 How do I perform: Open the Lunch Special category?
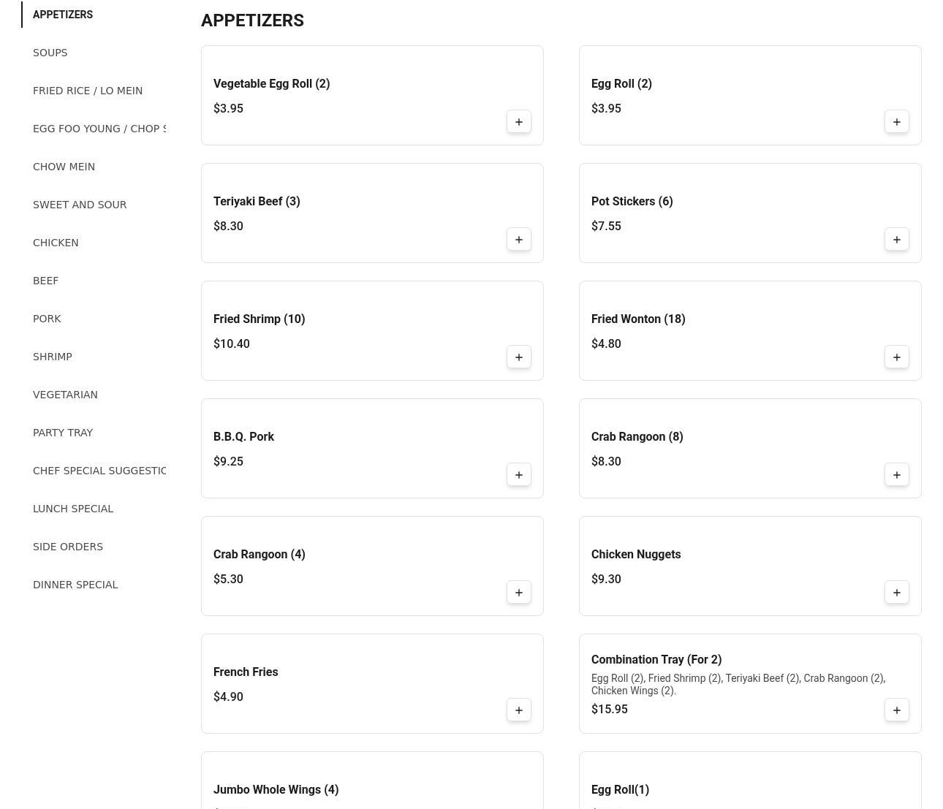tap(73, 509)
